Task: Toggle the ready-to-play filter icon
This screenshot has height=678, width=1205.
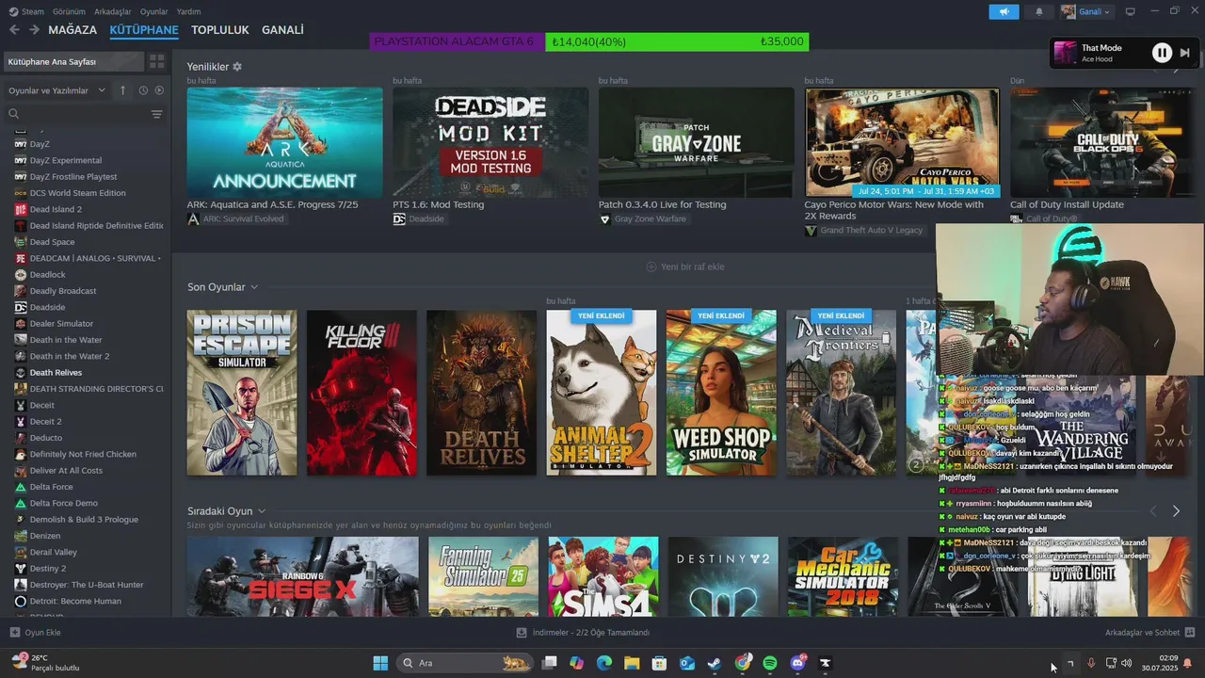Action: 159,90
